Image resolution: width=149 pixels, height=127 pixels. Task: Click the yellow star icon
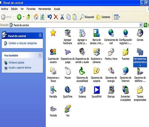click(53, 33)
